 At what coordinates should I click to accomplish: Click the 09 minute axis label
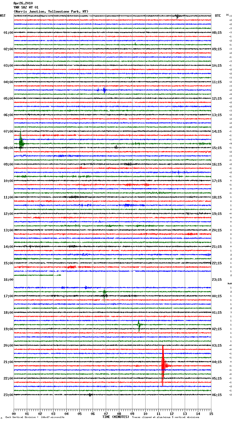pyautogui.click(x=132, y=414)
